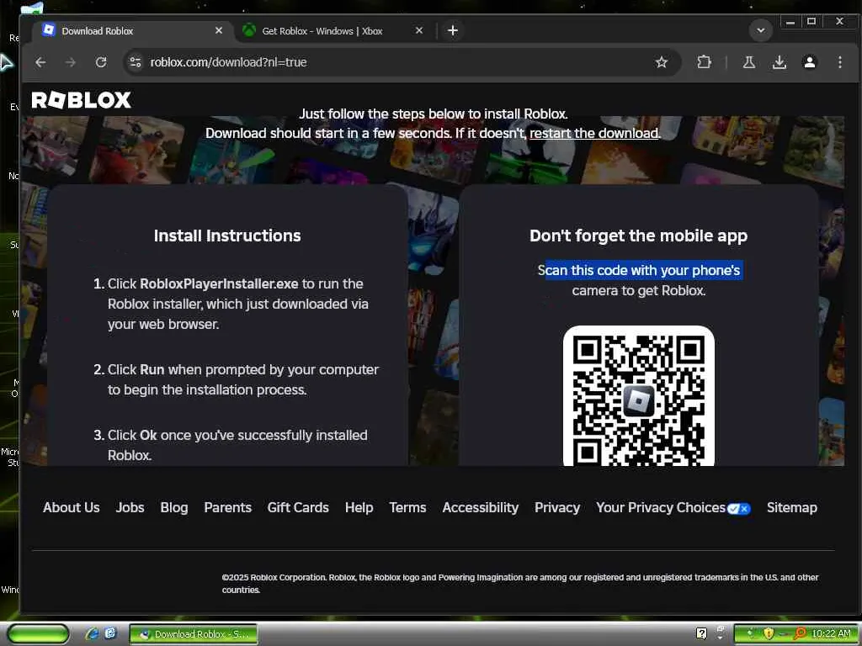Click the Don't forget the mobile app heading
Image resolution: width=862 pixels, height=646 pixels.
tap(638, 236)
